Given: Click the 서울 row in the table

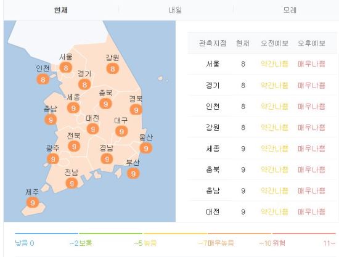Looking at the screenshot, I should coord(262,64).
